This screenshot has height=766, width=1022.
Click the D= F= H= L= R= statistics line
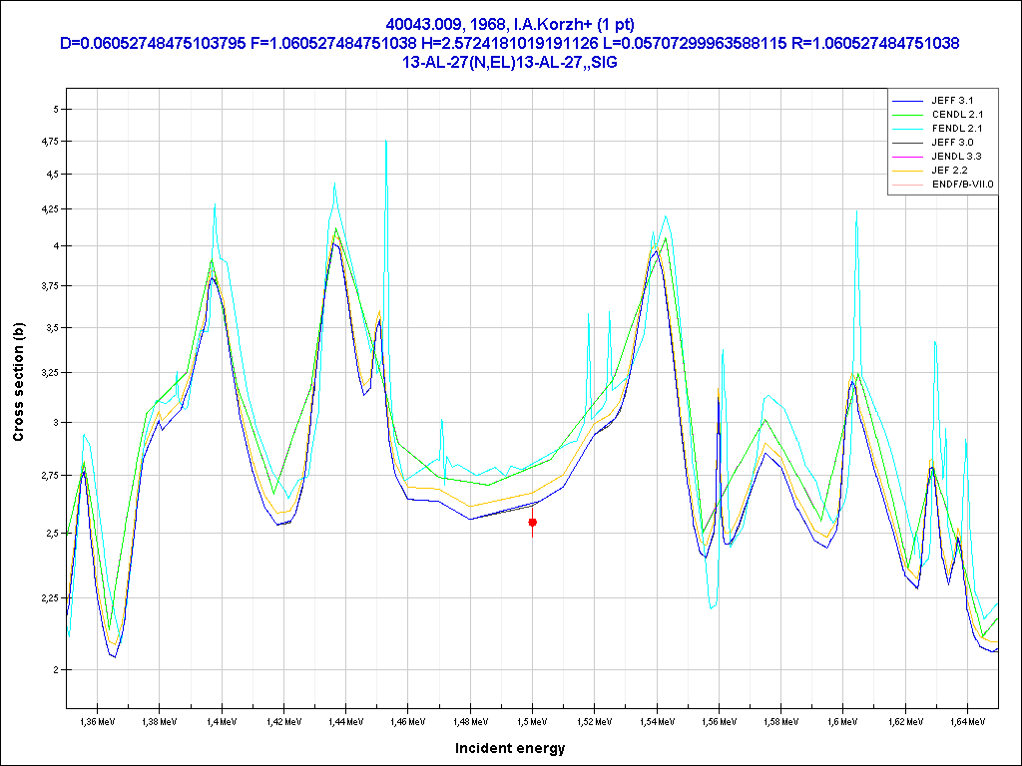point(510,43)
